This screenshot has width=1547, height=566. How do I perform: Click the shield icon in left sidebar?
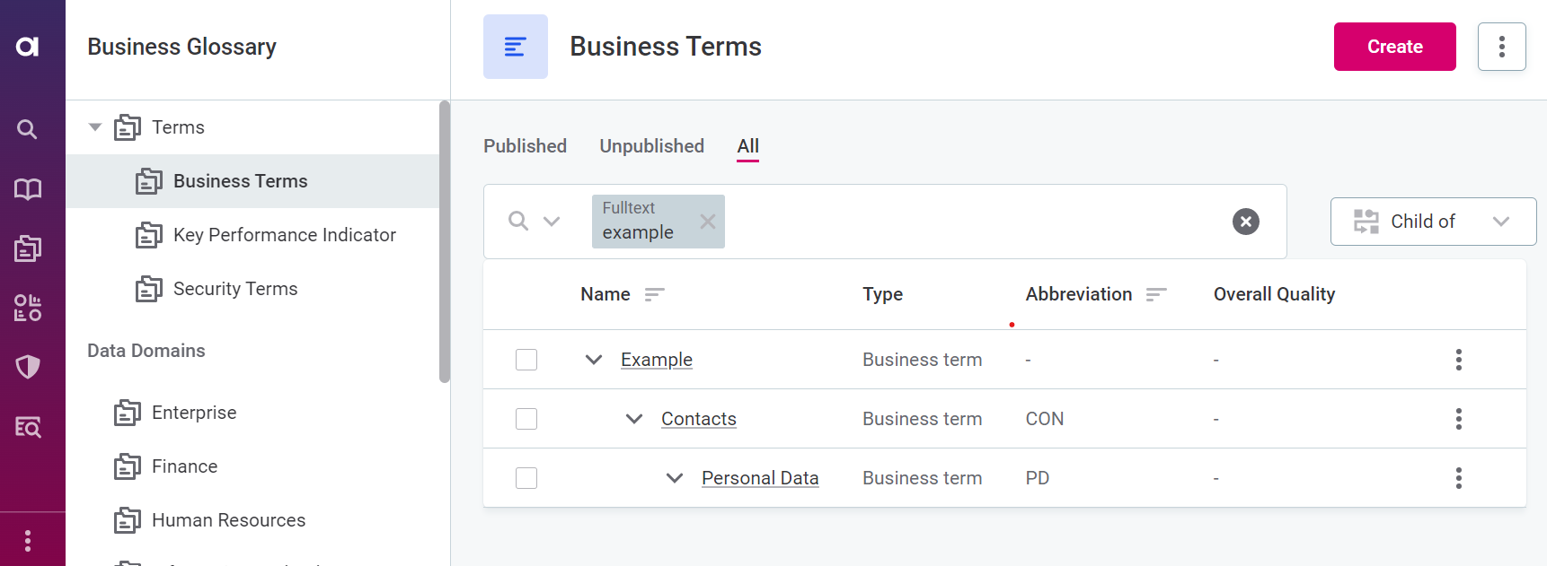click(x=28, y=367)
